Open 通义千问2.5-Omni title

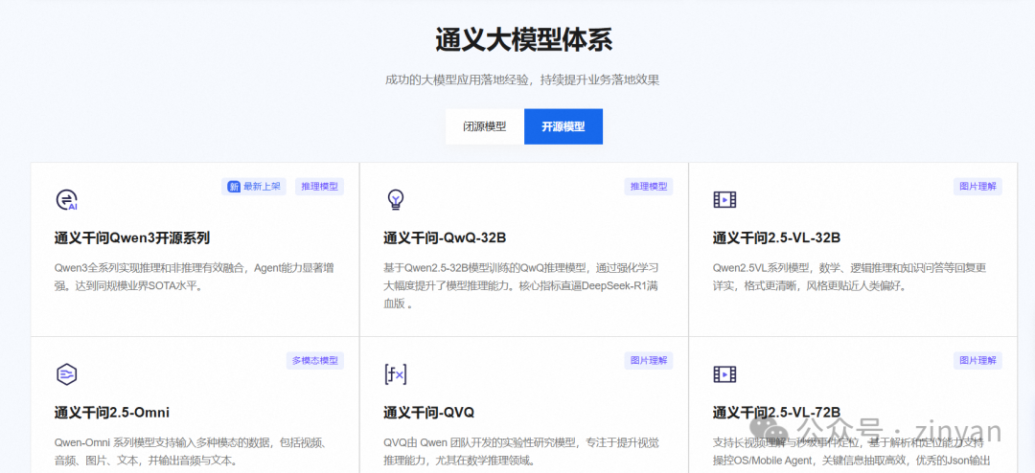pyautogui.click(x=112, y=413)
